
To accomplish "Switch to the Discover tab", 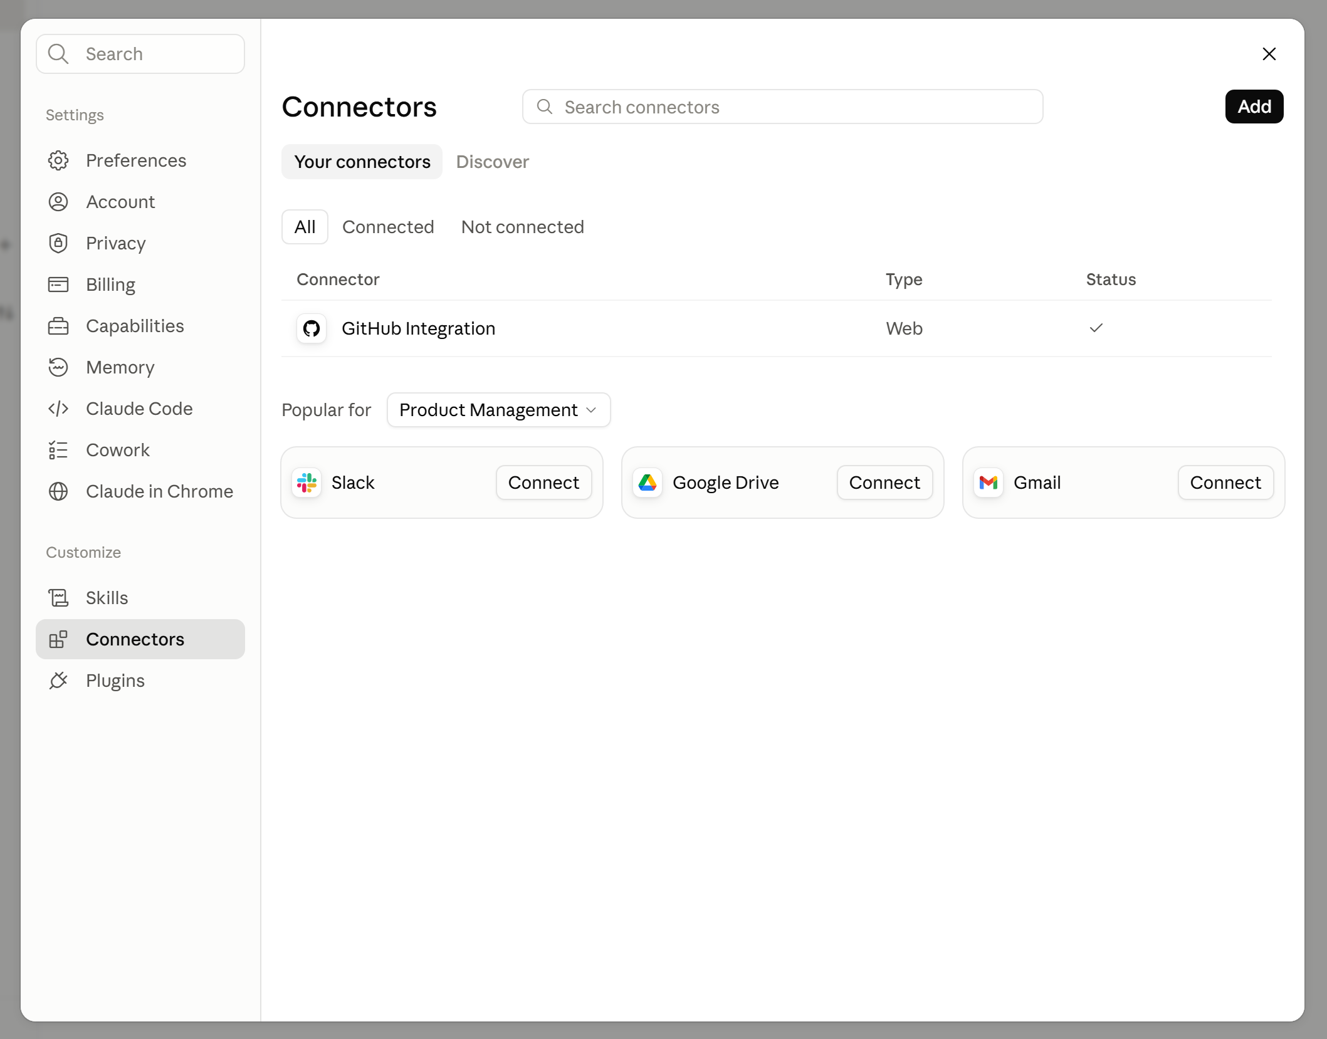I will click(493, 162).
